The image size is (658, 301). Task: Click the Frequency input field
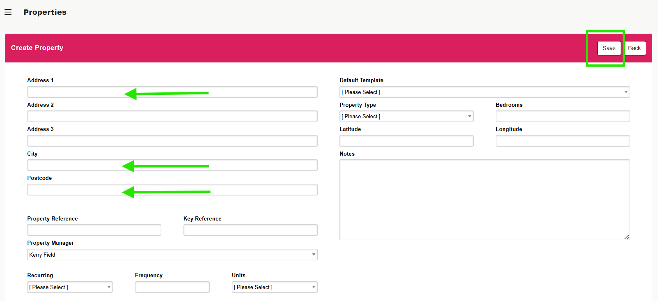172,287
